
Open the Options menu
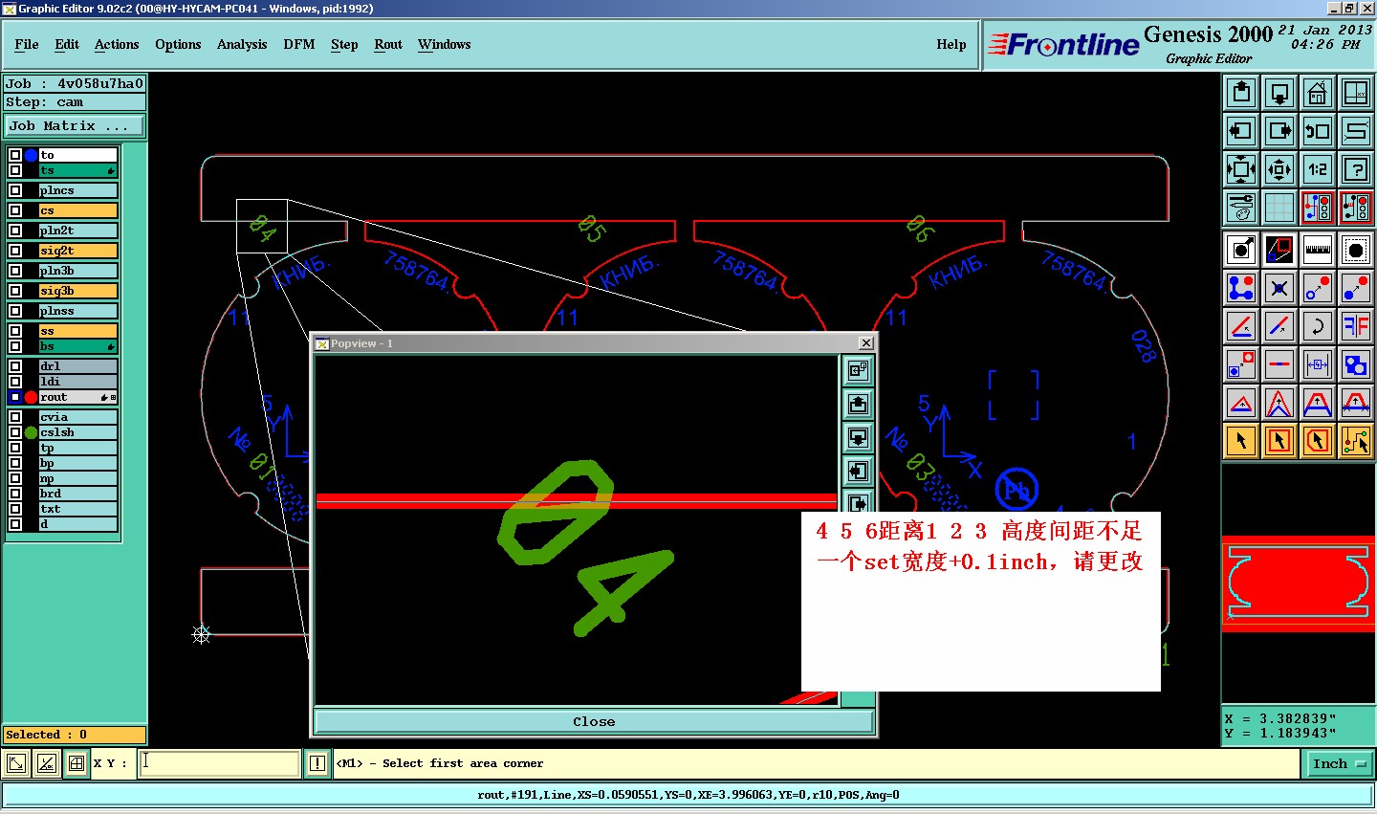[x=178, y=44]
